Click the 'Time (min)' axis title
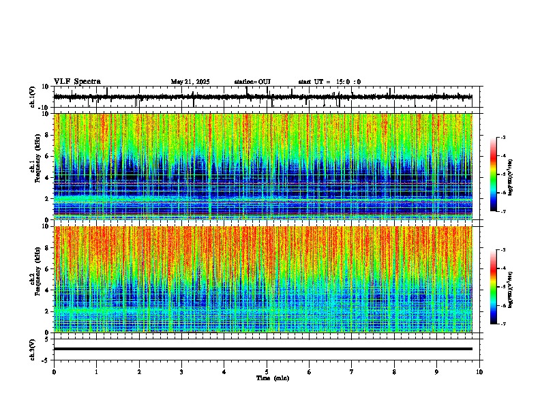Screen dimensions: 540x417 [273, 378]
